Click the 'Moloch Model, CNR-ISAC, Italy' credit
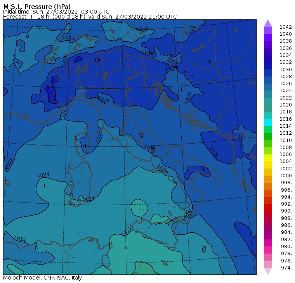Image resolution: width=295 pixels, height=283 pixels. click(x=43, y=278)
